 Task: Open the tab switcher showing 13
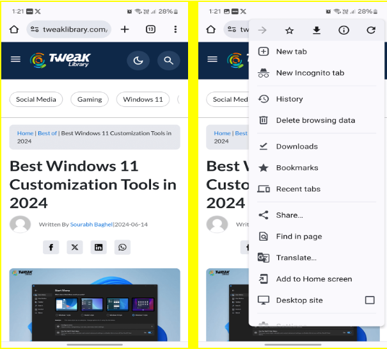click(x=150, y=29)
